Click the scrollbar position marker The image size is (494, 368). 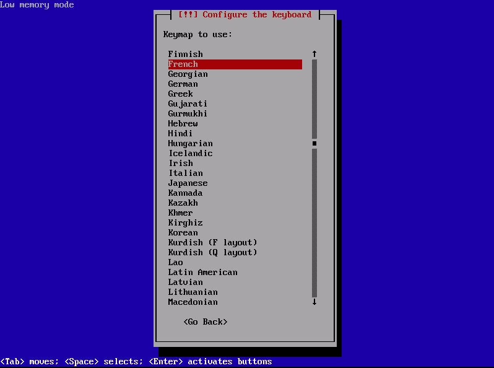[x=314, y=143]
